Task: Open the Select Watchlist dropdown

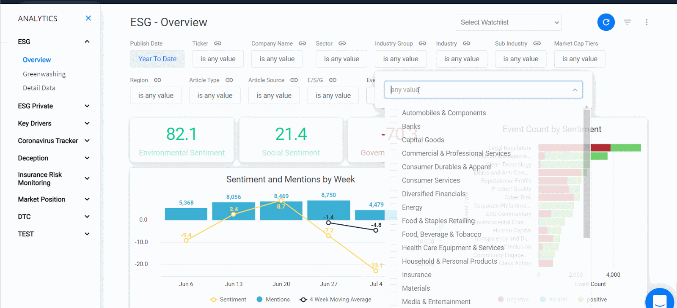Action: tap(508, 22)
